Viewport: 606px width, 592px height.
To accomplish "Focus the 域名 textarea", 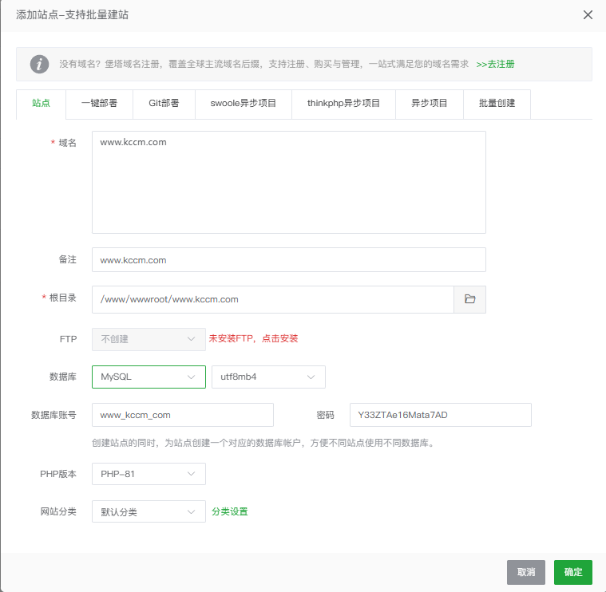I will tap(289, 182).
